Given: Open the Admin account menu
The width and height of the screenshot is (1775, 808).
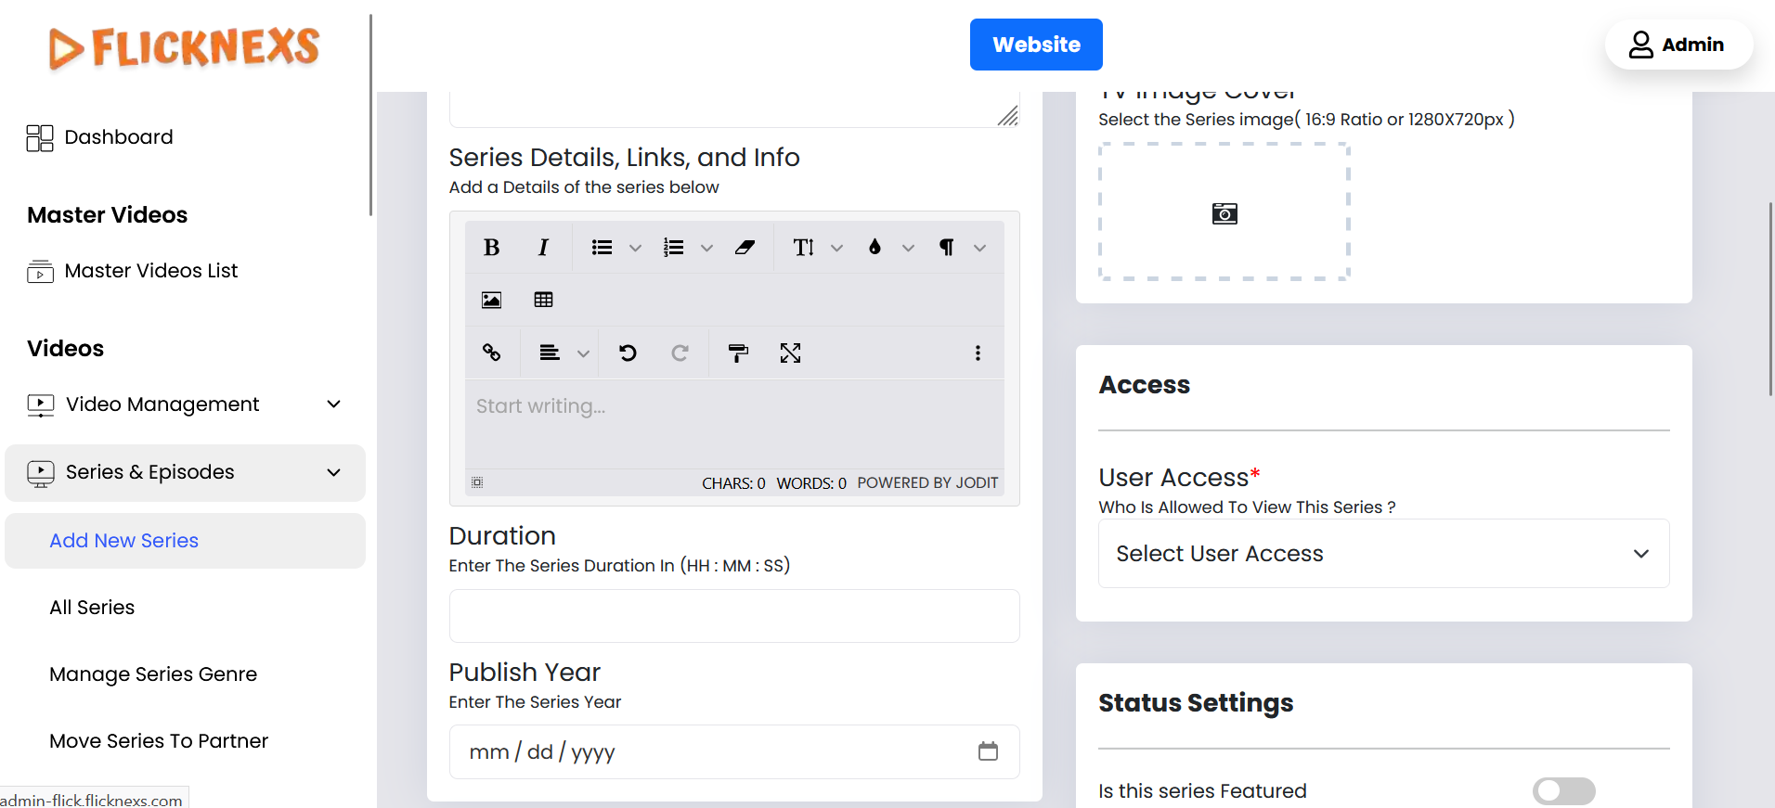Looking at the screenshot, I should (1678, 45).
